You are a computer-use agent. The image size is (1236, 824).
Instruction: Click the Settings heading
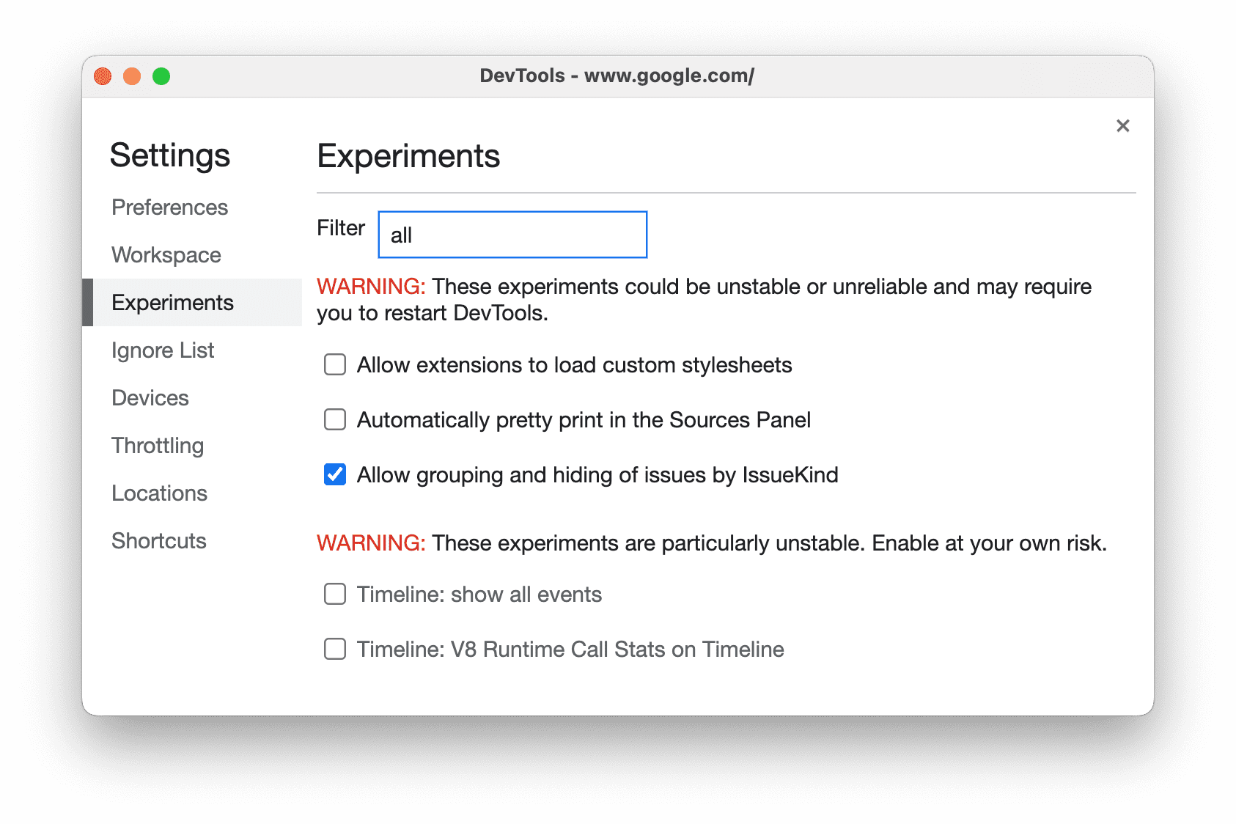point(170,155)
